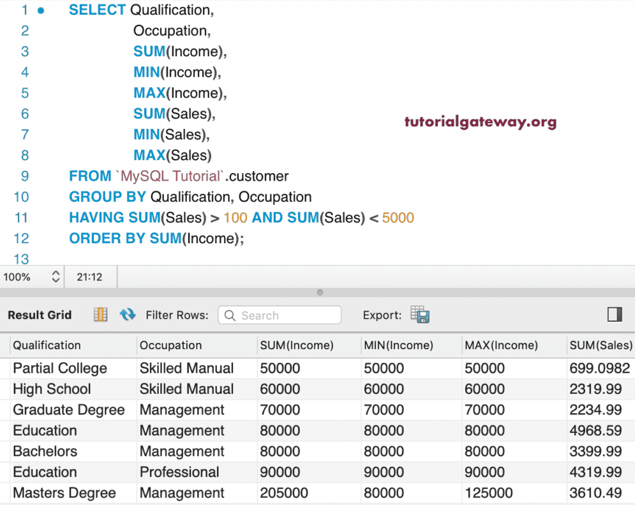Click the result grid columns icon
635x505 pixels.
[x=100, y=315]
